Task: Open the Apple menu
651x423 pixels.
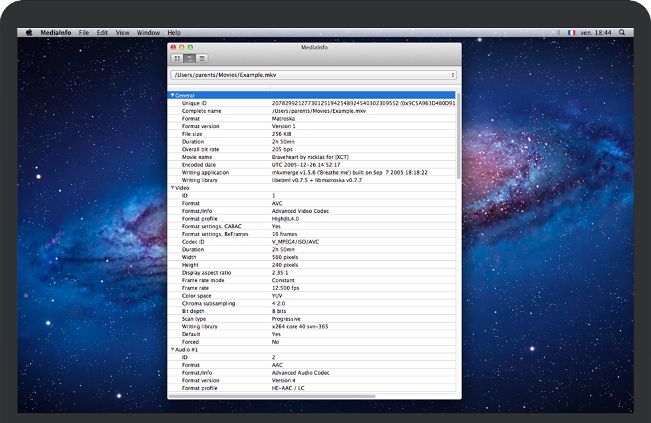Action: pos(29,32)
